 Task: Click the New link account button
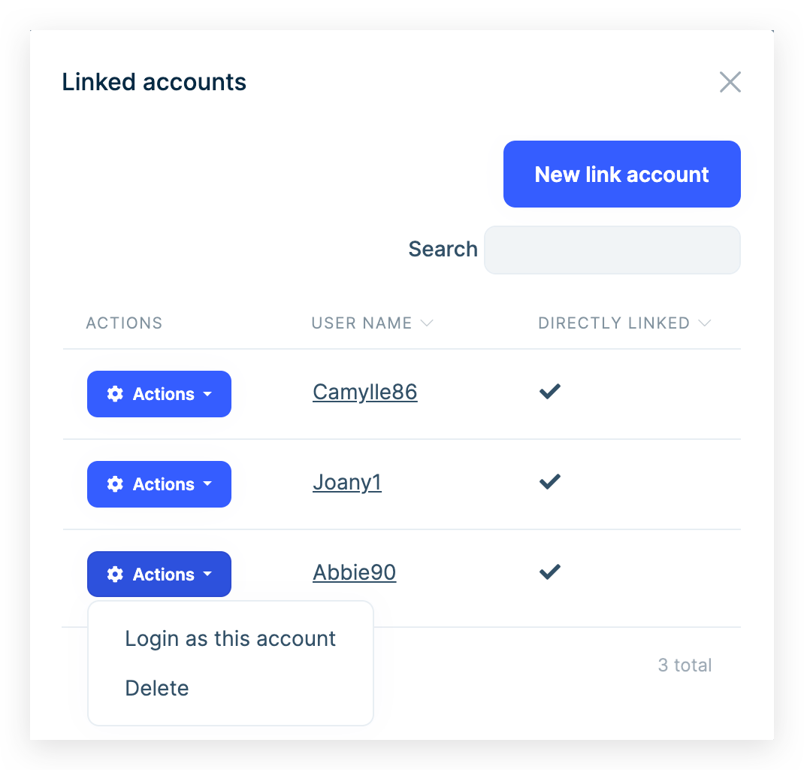coord(621,174)
